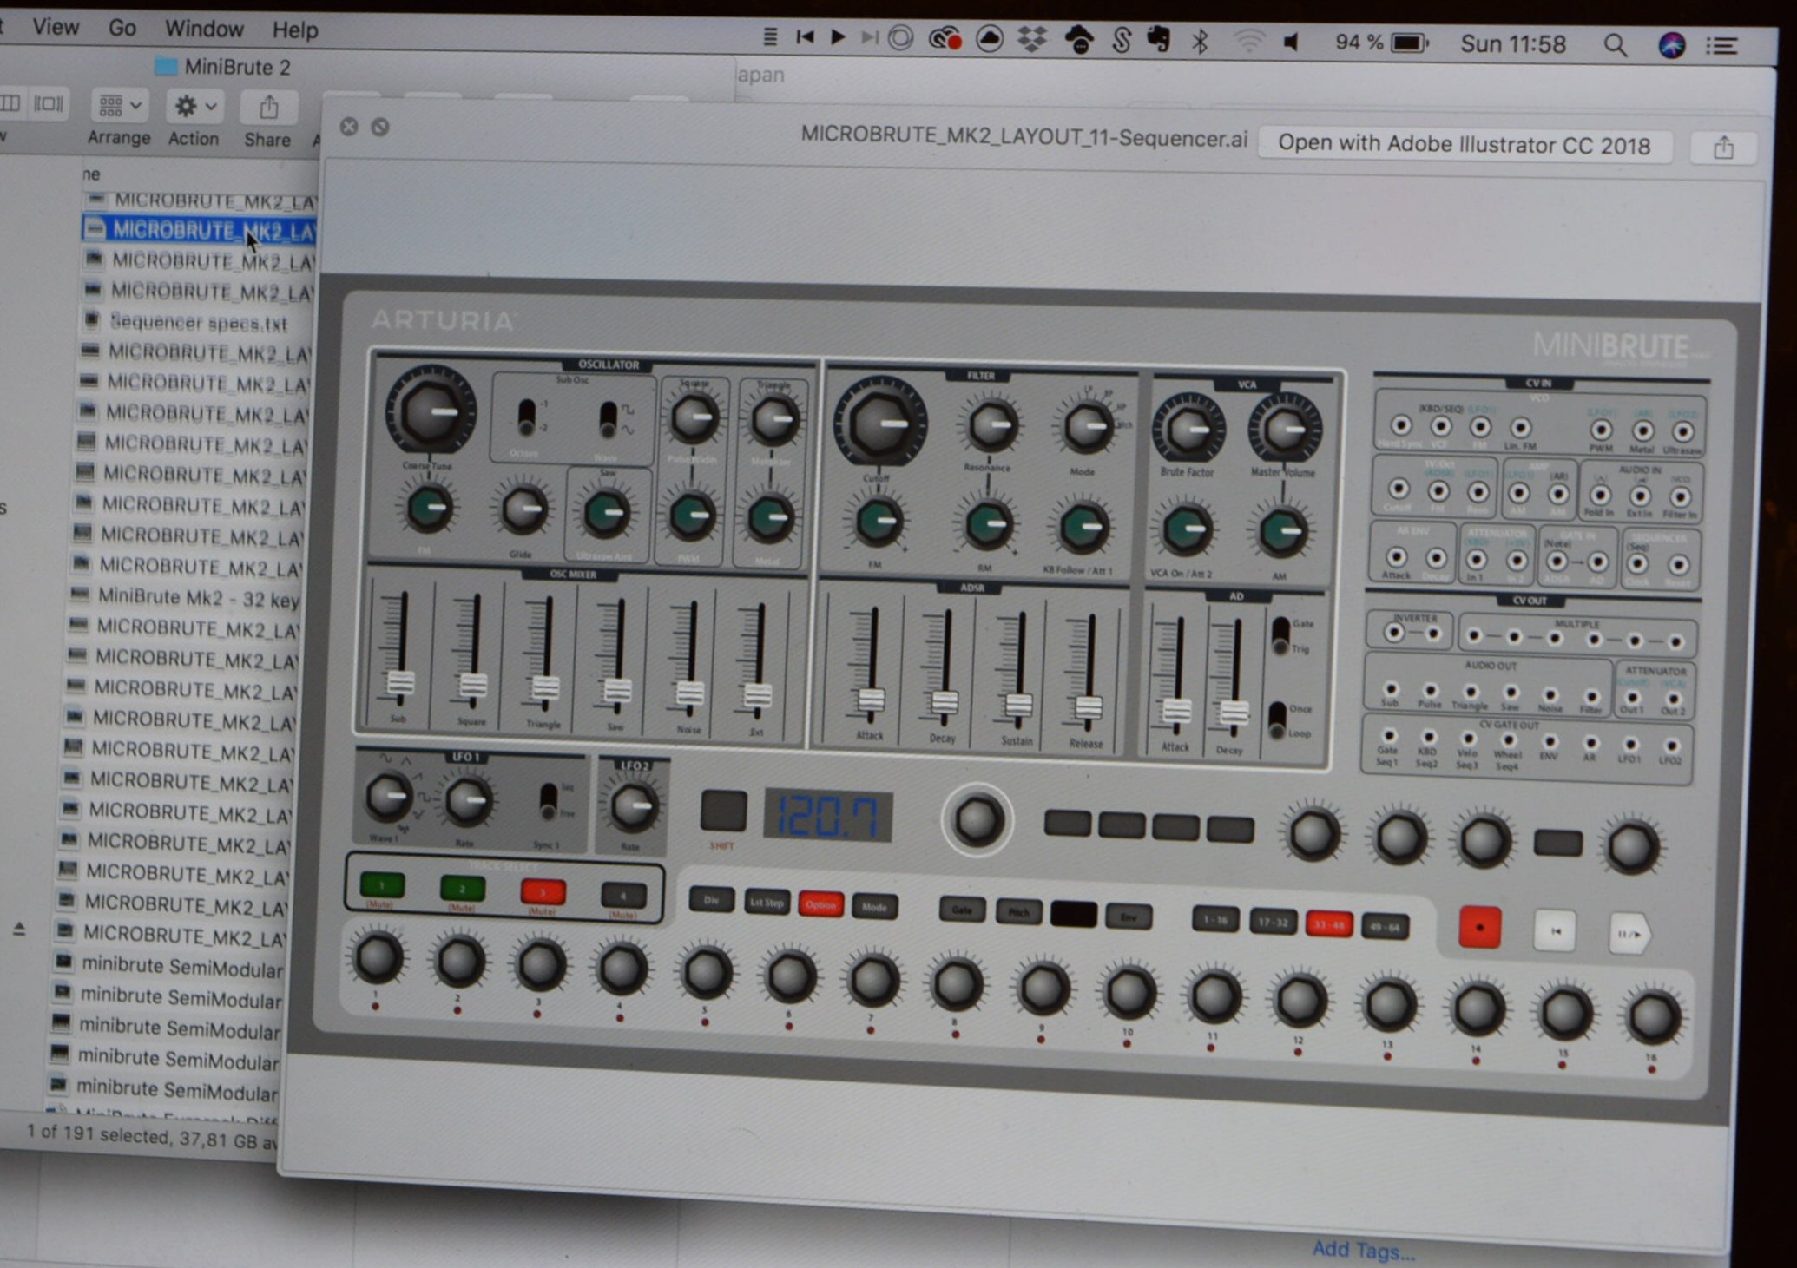Click the Add Tags… link
The image size is (1797, 1268).
pos(1362,1250)
